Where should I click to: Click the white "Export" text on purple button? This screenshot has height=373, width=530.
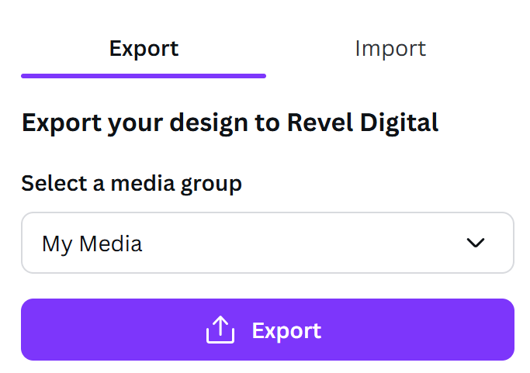point(286,331)
